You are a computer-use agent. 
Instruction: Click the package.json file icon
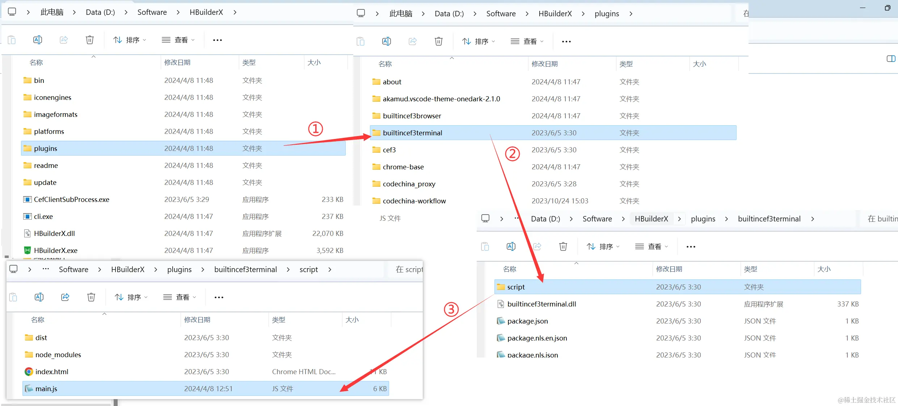point(501,321)
